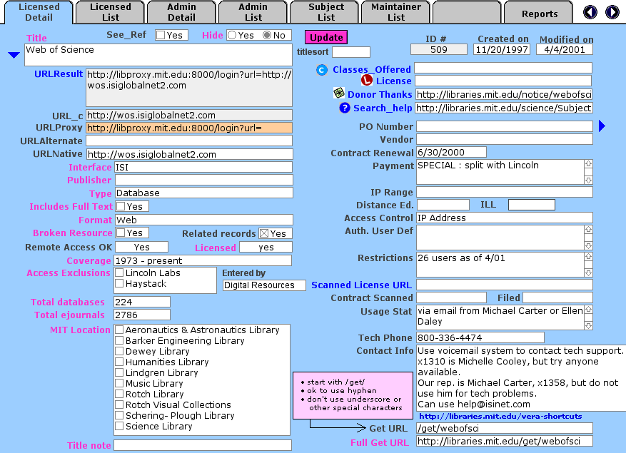Screen dimensions: 626x453
Task: Click blue right arrow beside PO Number
Action: pyautogui.click(x=602, y=126)
